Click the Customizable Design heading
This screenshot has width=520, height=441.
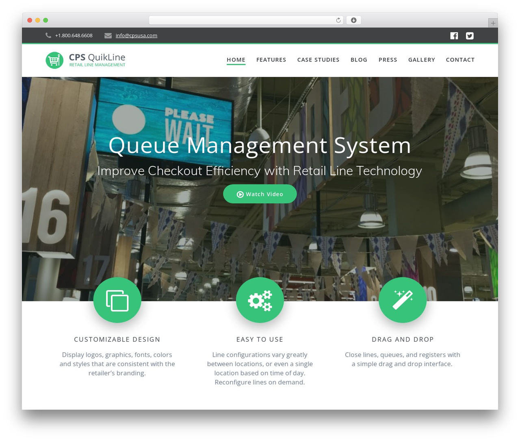[117, 339]
